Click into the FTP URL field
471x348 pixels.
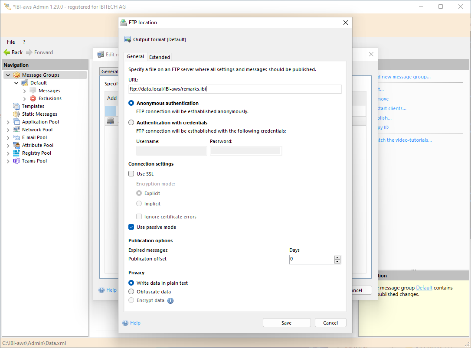[x=235, y=89]
